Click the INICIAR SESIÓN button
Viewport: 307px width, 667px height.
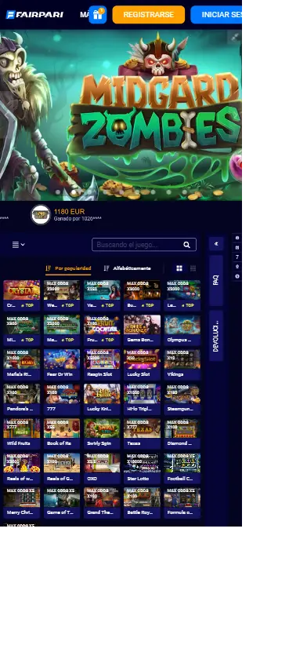point(217,15)
